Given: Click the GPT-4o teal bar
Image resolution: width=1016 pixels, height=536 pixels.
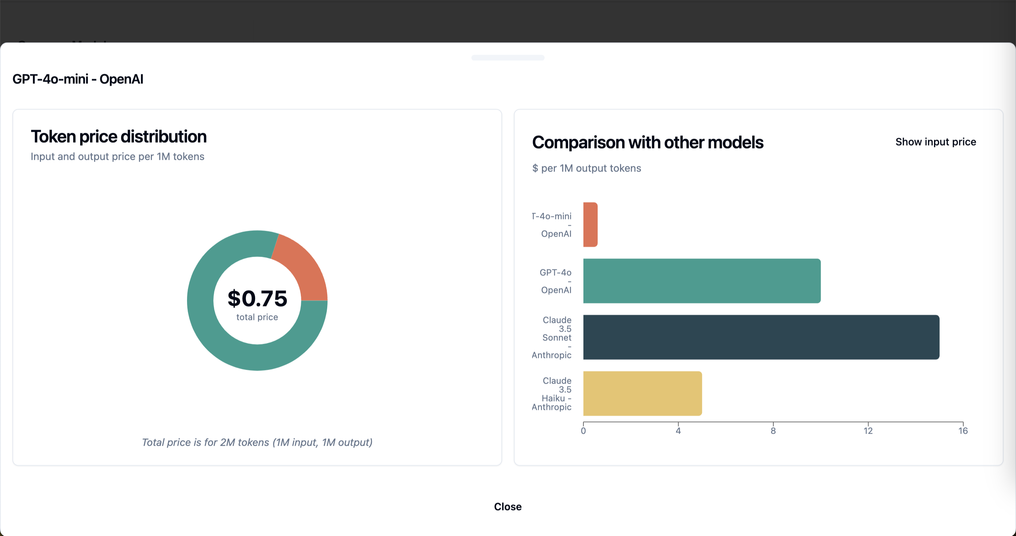Looking at the screenshot, I should [x=702, y=281].
